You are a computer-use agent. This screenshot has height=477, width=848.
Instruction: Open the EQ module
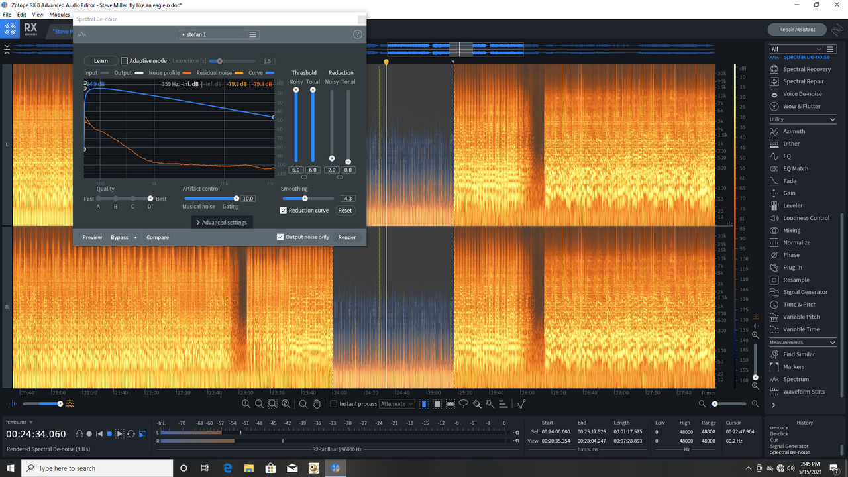[780, 156]
